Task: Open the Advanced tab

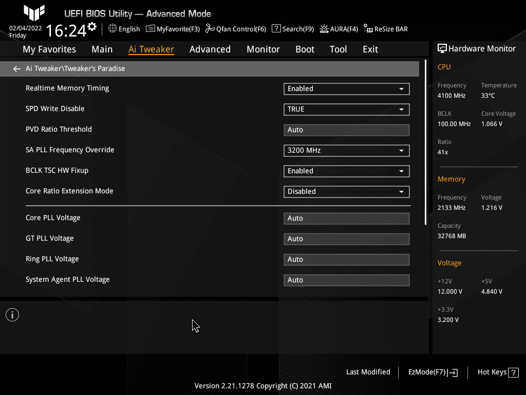Action: tap(210, 49)
